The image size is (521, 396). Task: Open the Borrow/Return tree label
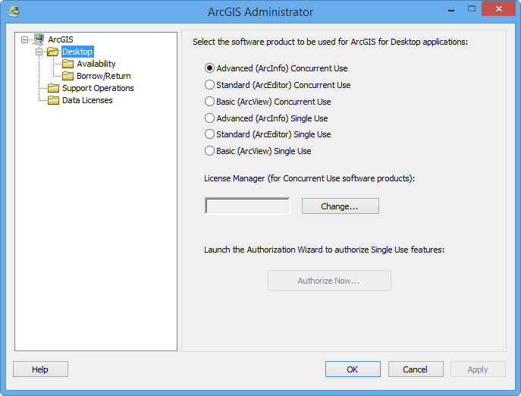tap(104, 76)
